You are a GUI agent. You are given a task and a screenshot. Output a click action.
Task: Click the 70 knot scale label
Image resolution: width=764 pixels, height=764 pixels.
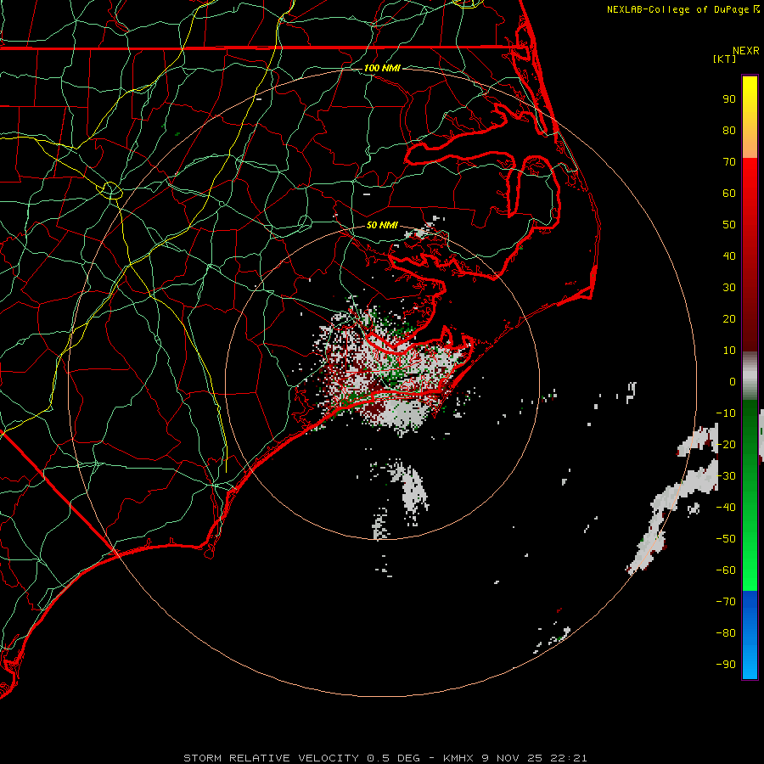click(729, 162)
